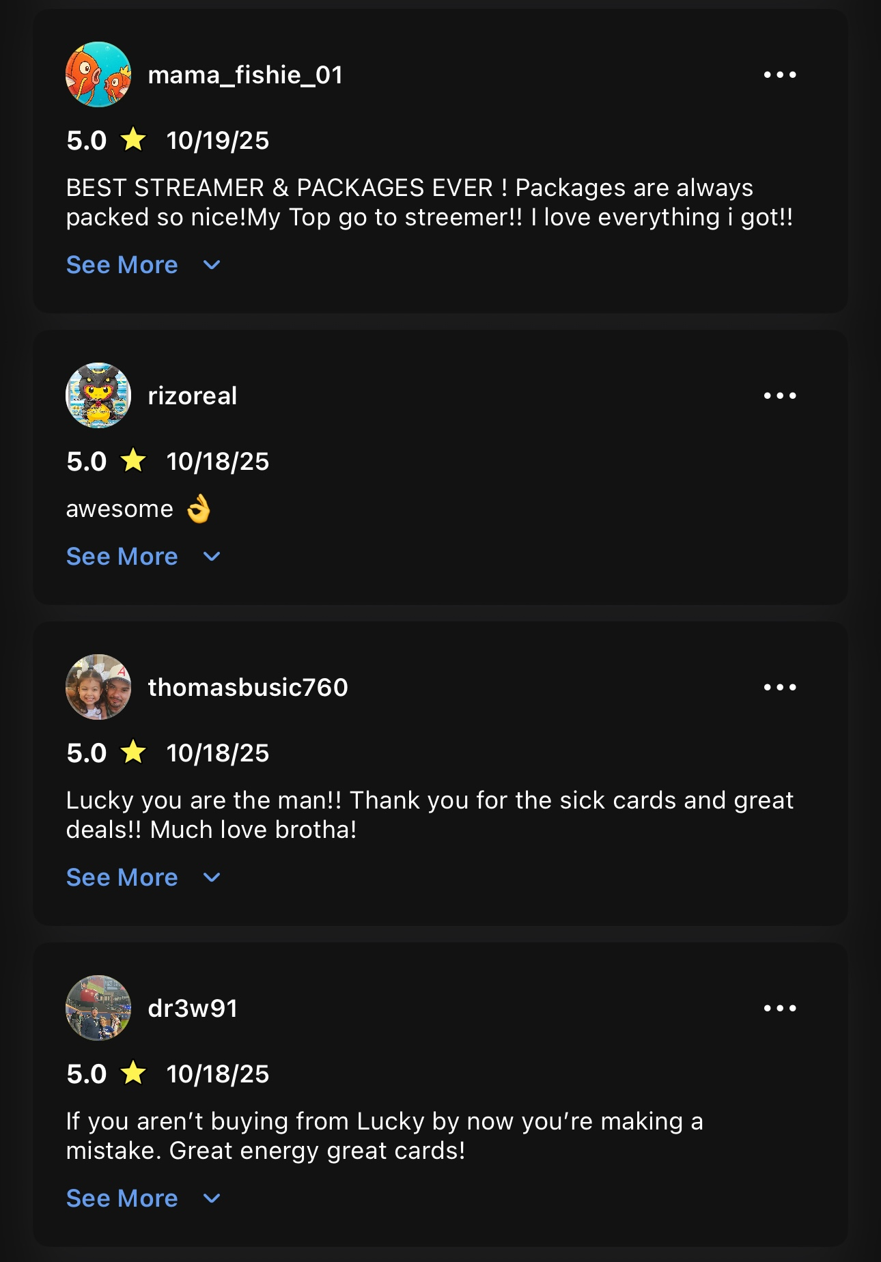The image size is (881, 1262).
Task: Click See More on mama_fishie_01's review
Action: [122, 265]
